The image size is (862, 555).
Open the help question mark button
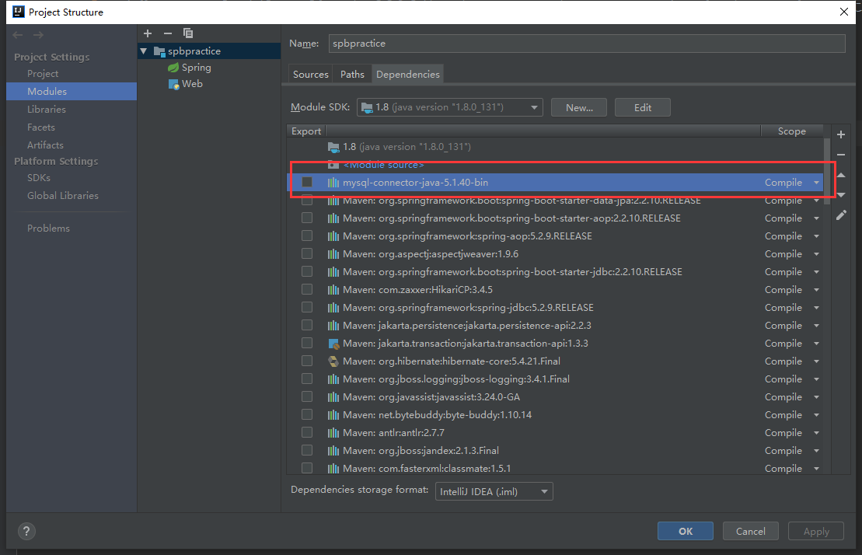26,532
